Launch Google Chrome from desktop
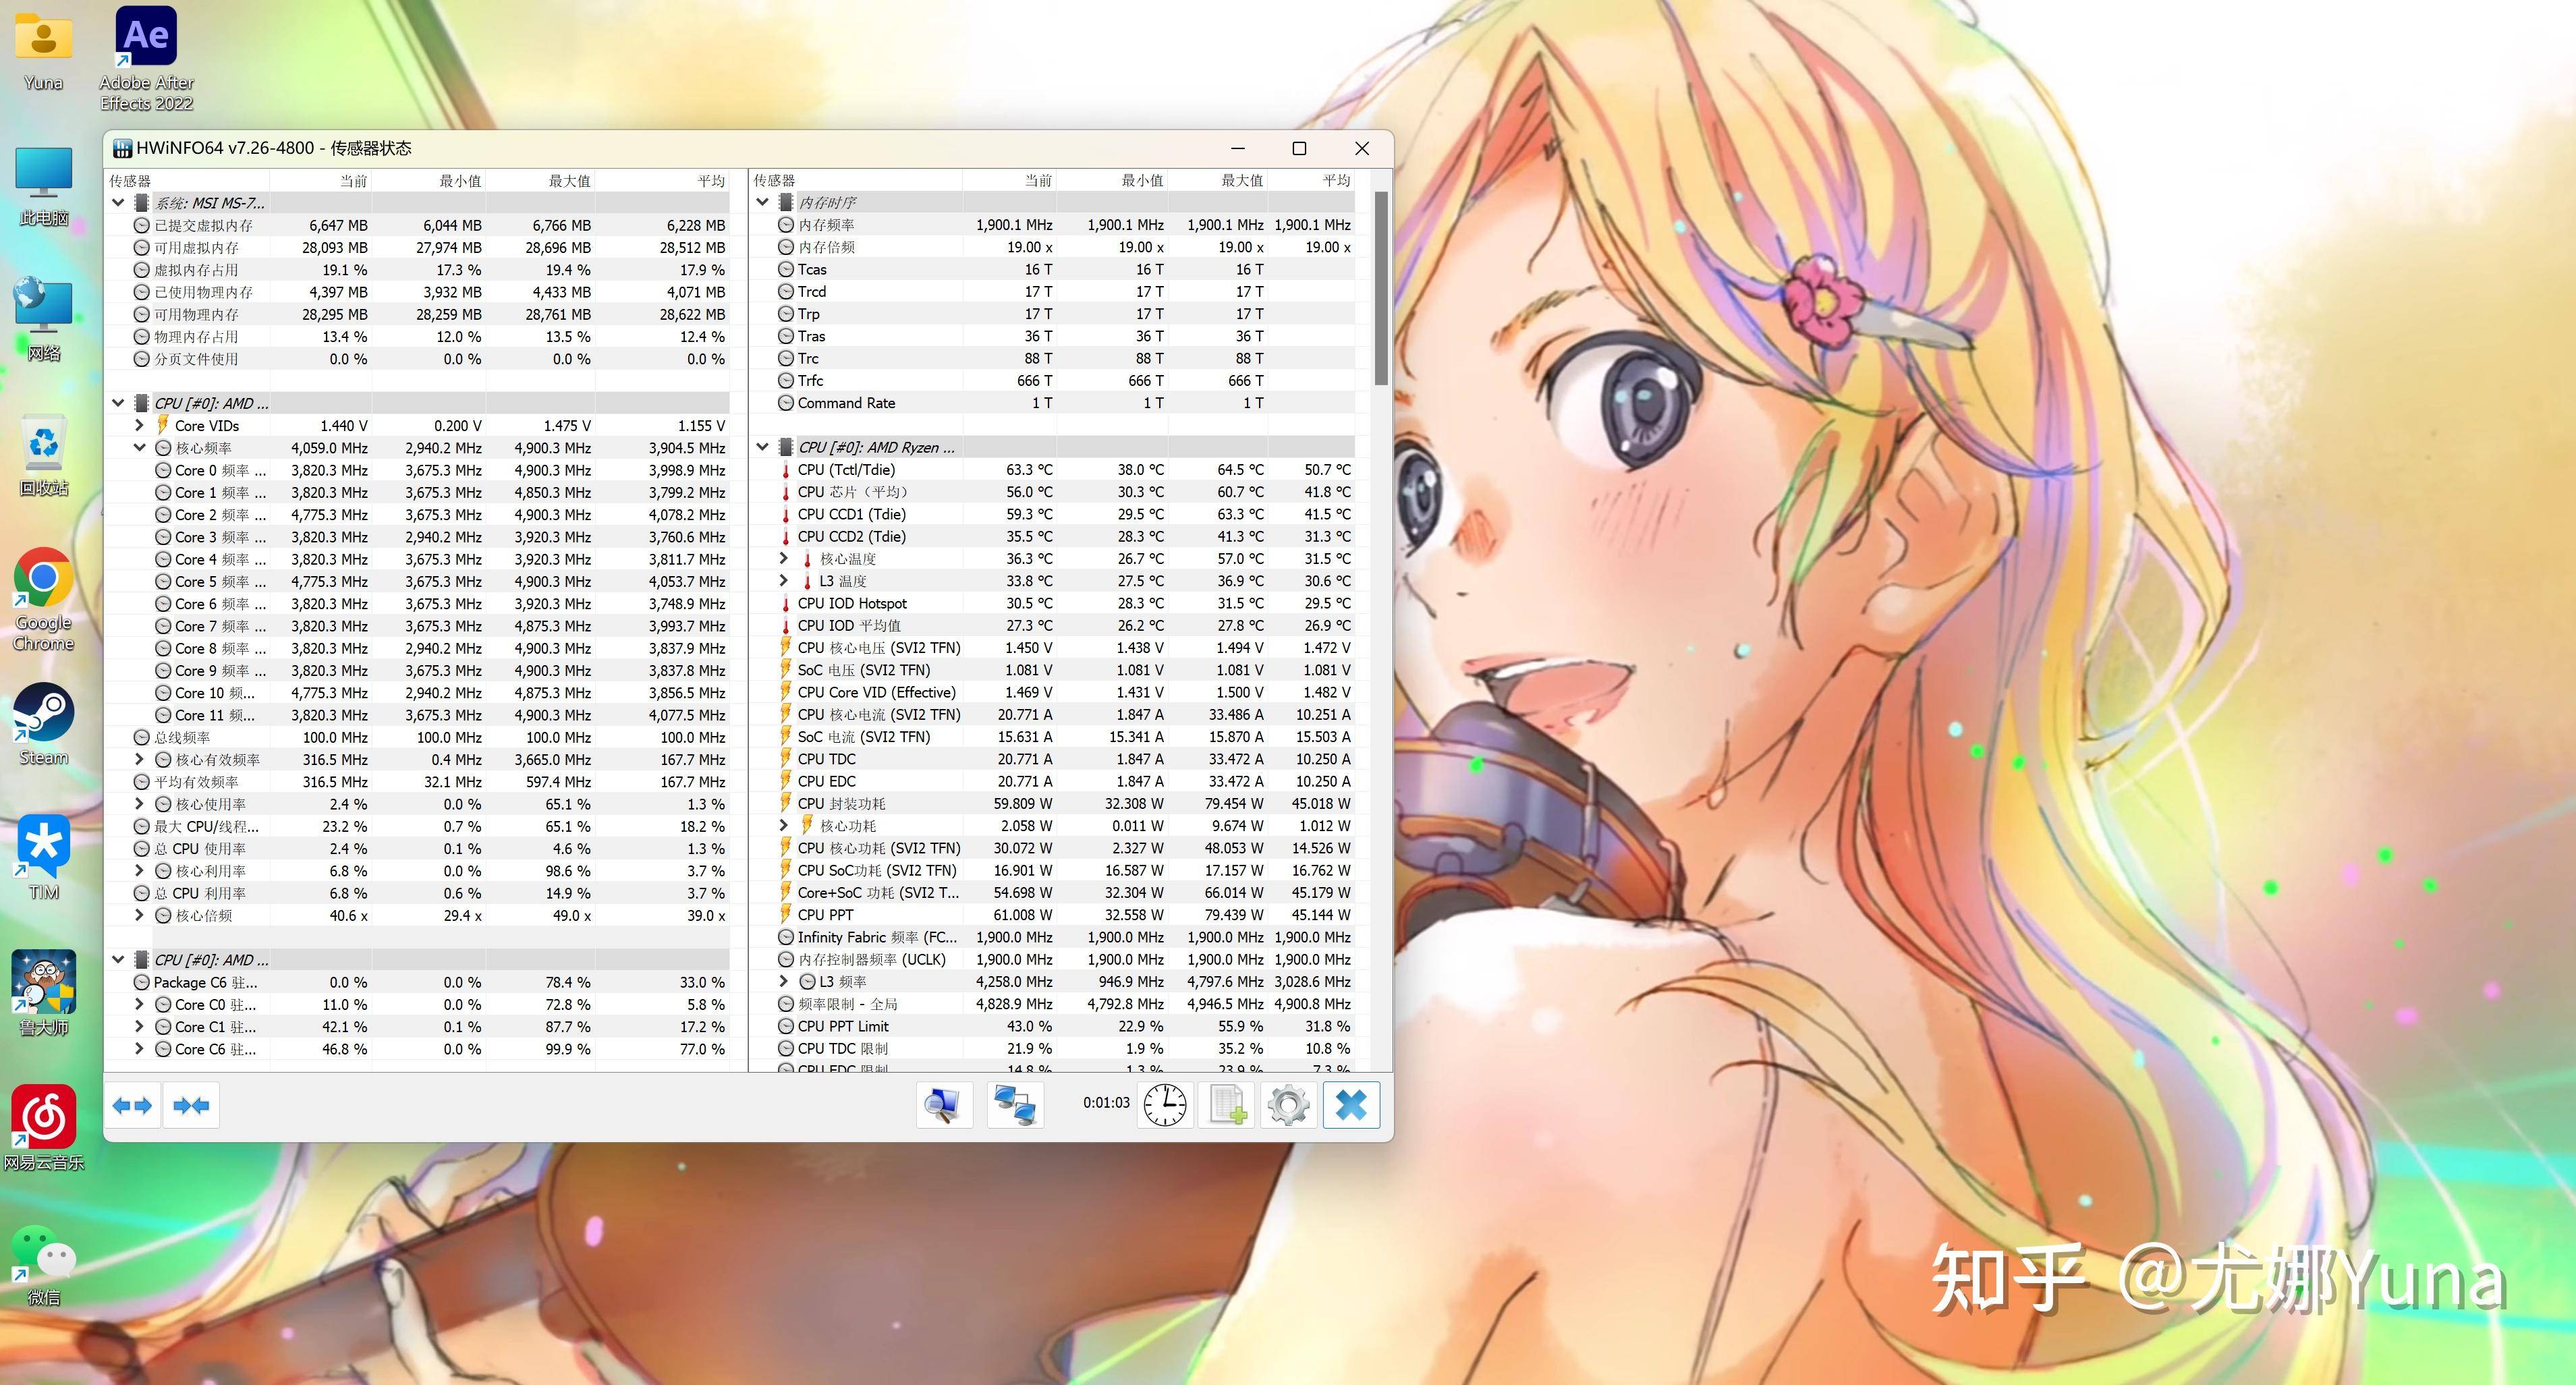This screenshot has height=1385, width=2576. click(x=43, y=600)
